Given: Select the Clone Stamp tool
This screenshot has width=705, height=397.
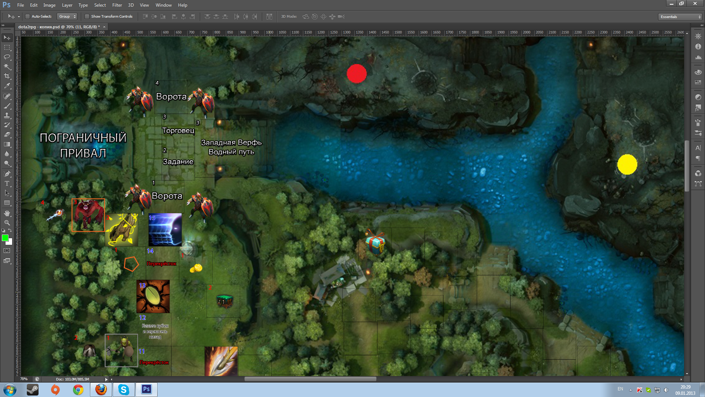Looking at the screenshot, I should [x=7, y=115].
